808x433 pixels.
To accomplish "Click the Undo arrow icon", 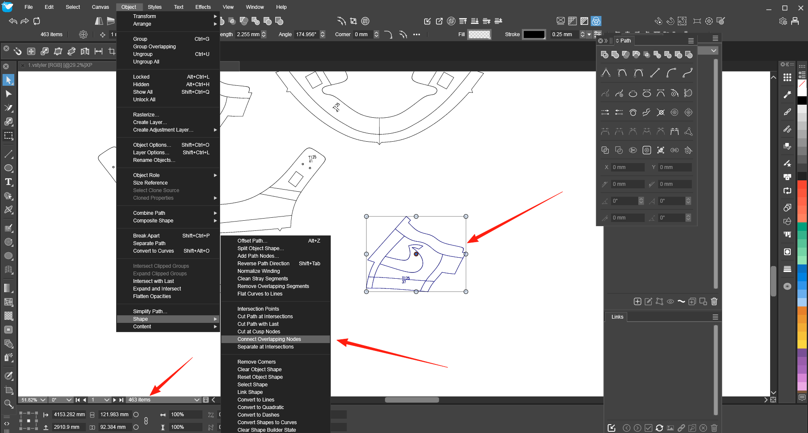I will coord(13,21).
